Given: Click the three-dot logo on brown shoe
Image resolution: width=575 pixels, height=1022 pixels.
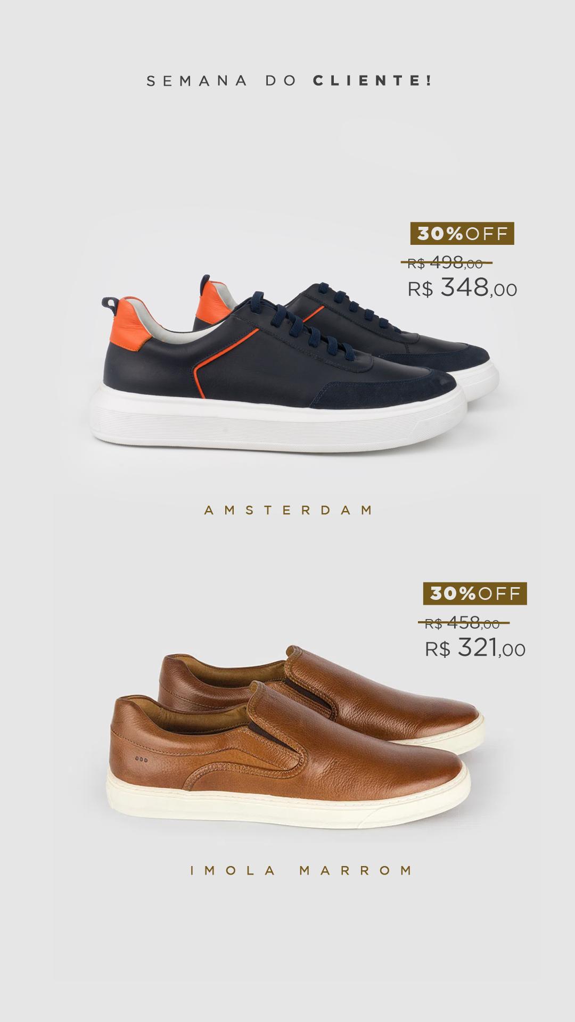Looking at the screenshot, I should (142, 759).
